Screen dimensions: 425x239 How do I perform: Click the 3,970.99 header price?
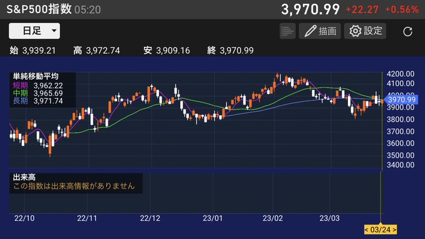pos(310,9)
